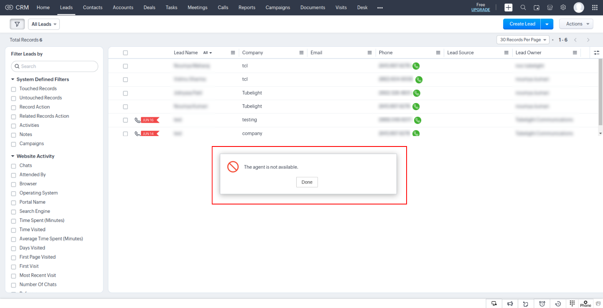Viewport: 603px width, 308px height.
Task: Tick the select-all leads header checkbox
Action: (x=125, y=53)
